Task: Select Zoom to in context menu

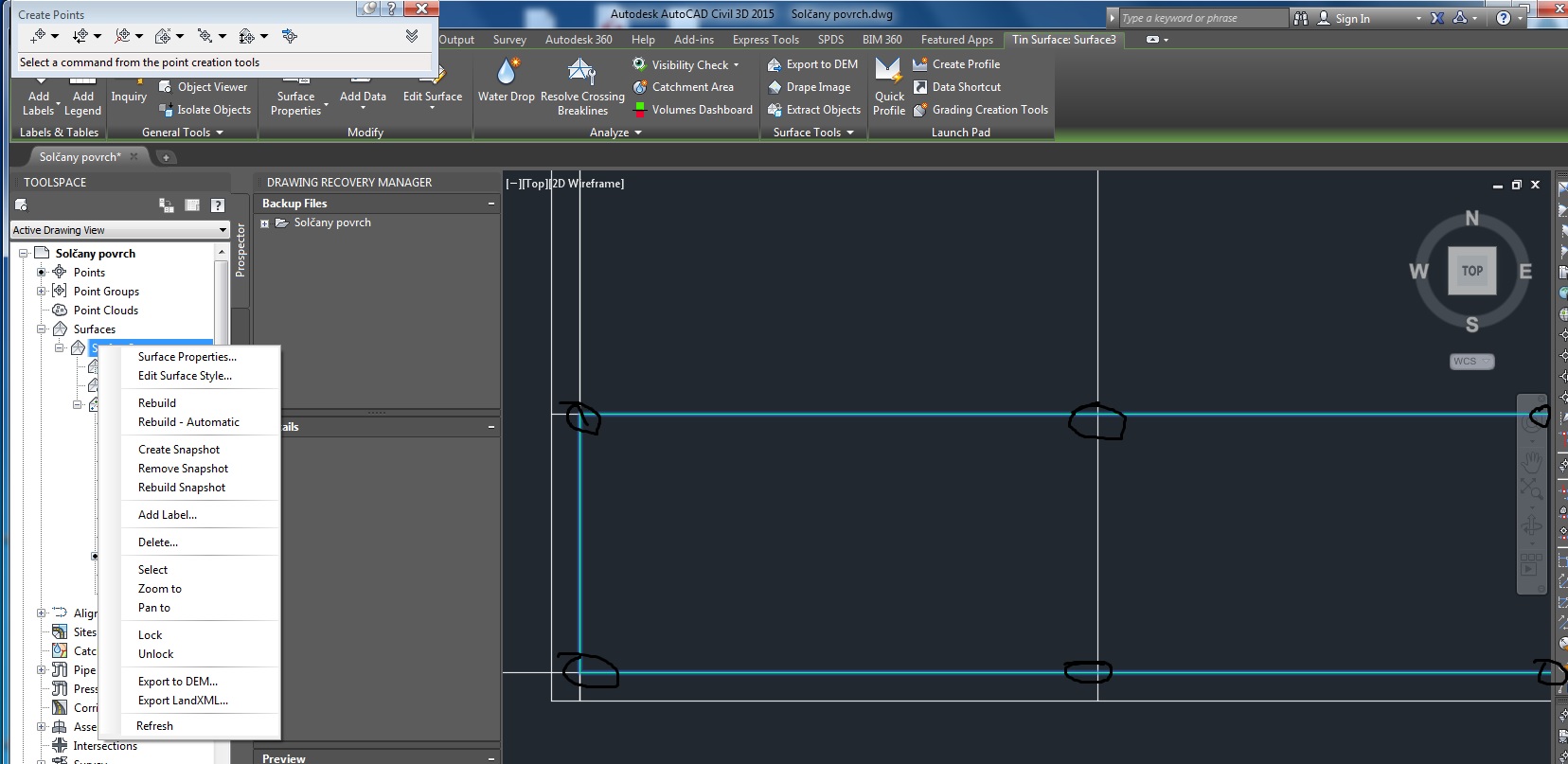Action: pyautogui.click(x=160, y=589)
